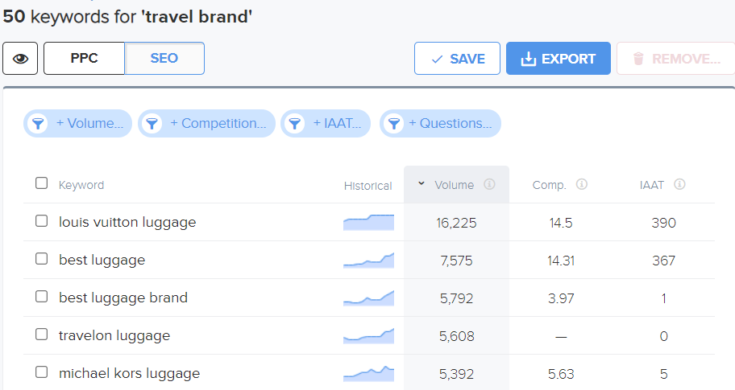
Task: Click the best luggage brand trend sparkline
Action: (x=368, y=298)
